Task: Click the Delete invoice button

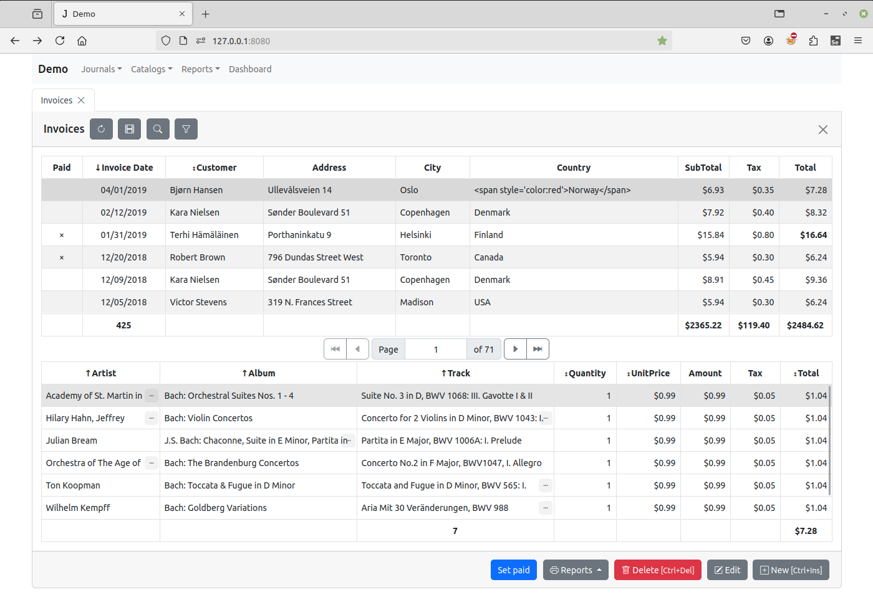Action: [x=657, y=570]
